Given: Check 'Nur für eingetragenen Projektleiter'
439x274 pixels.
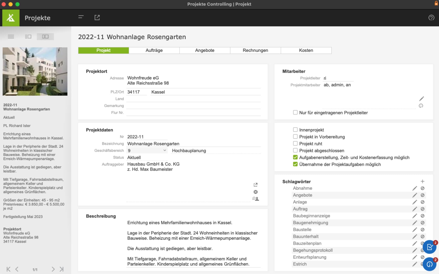Looking at the screenshot, I should [x=295, y=112].
